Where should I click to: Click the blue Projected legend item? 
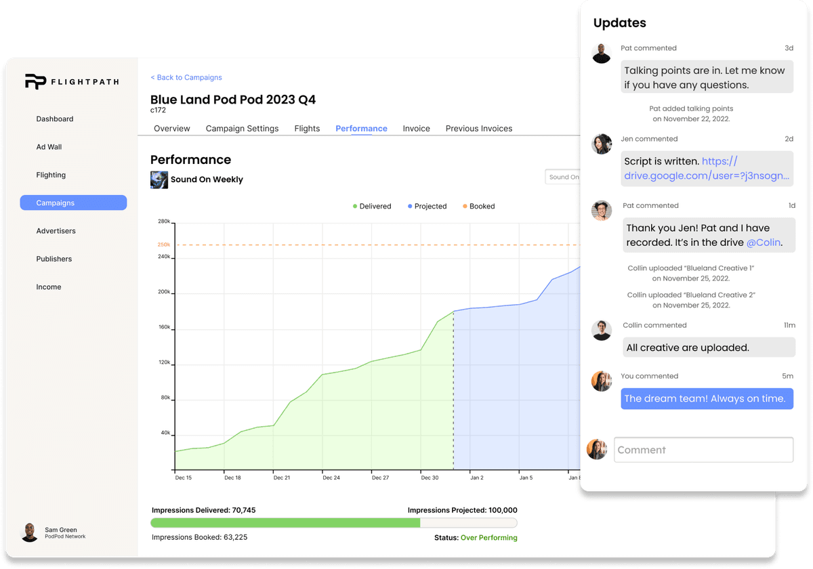[427, 206]
